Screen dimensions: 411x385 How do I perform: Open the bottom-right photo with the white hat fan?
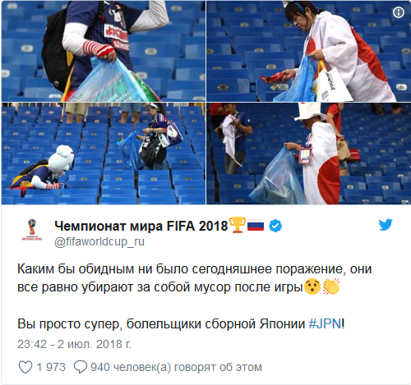308,154
